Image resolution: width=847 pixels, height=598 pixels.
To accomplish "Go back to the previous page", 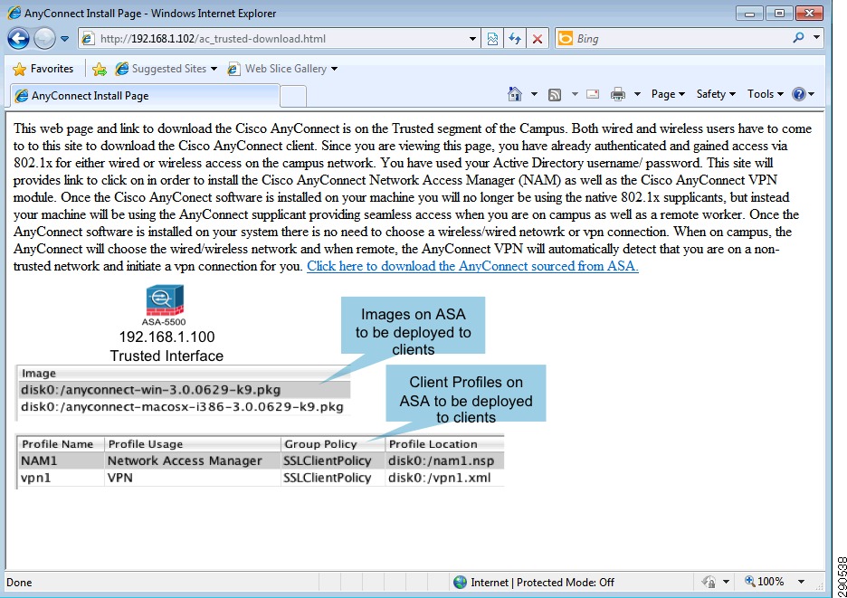I will pos(18,38).
